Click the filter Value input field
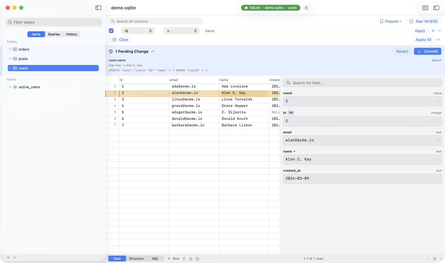The image size is (445, 263). (x=306, y=31)
